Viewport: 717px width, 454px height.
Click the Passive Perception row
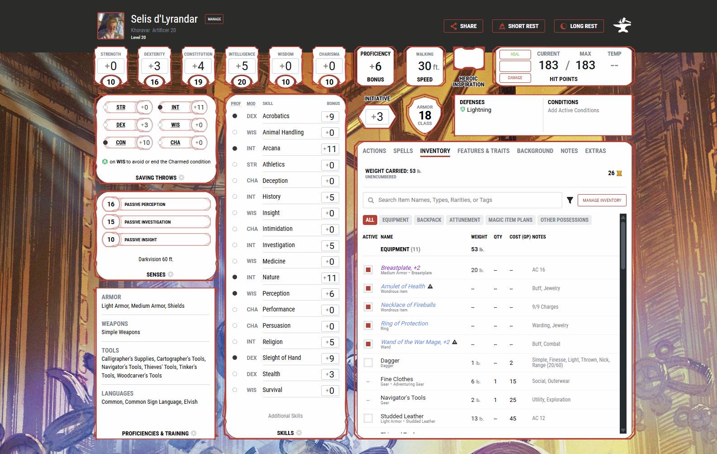(x=156, y=204)
